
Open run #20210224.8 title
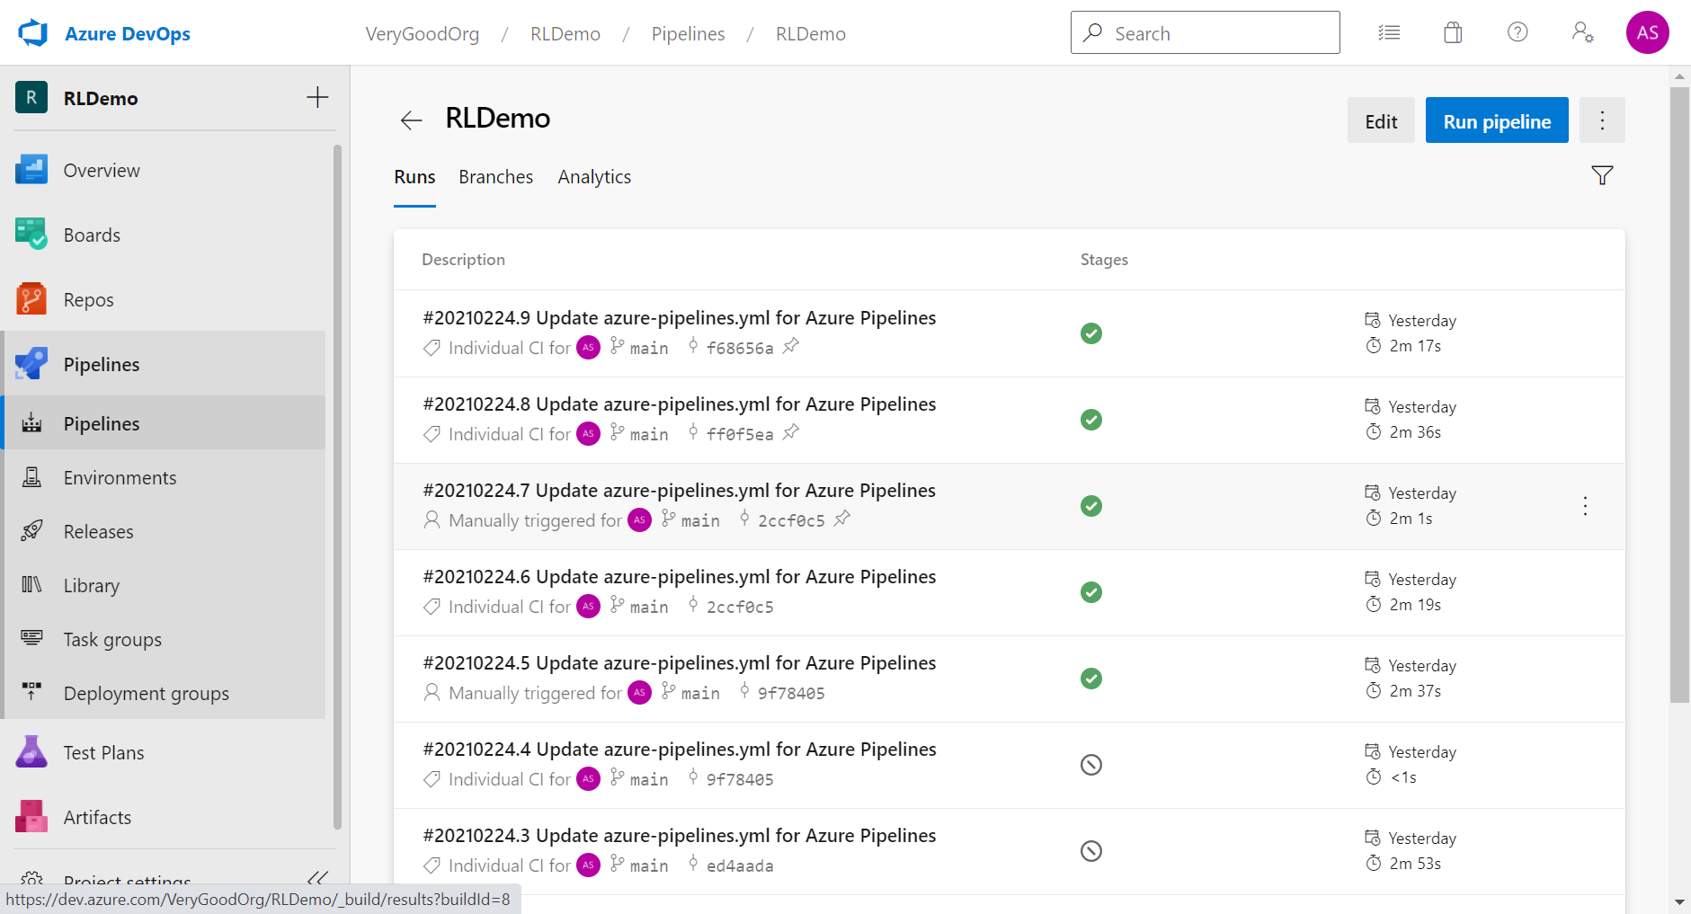pyautogui.click(x=679, y=404)
